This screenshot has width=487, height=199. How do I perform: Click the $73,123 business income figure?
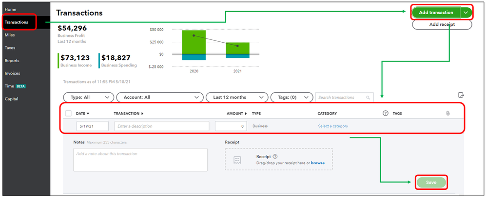(75, 58)
